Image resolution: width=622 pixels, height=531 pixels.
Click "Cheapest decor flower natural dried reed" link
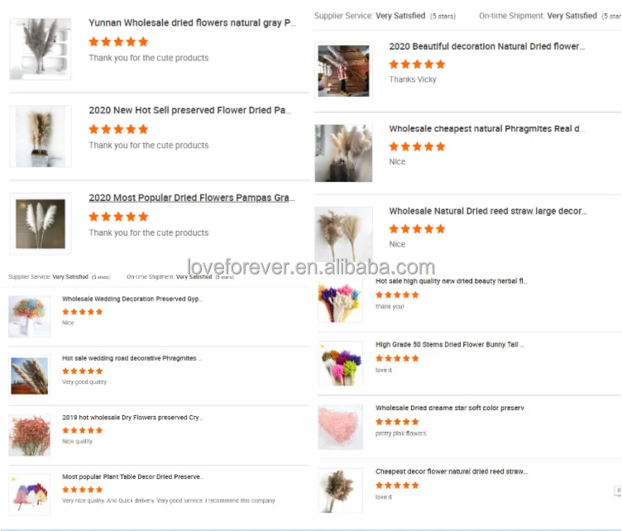452,471
